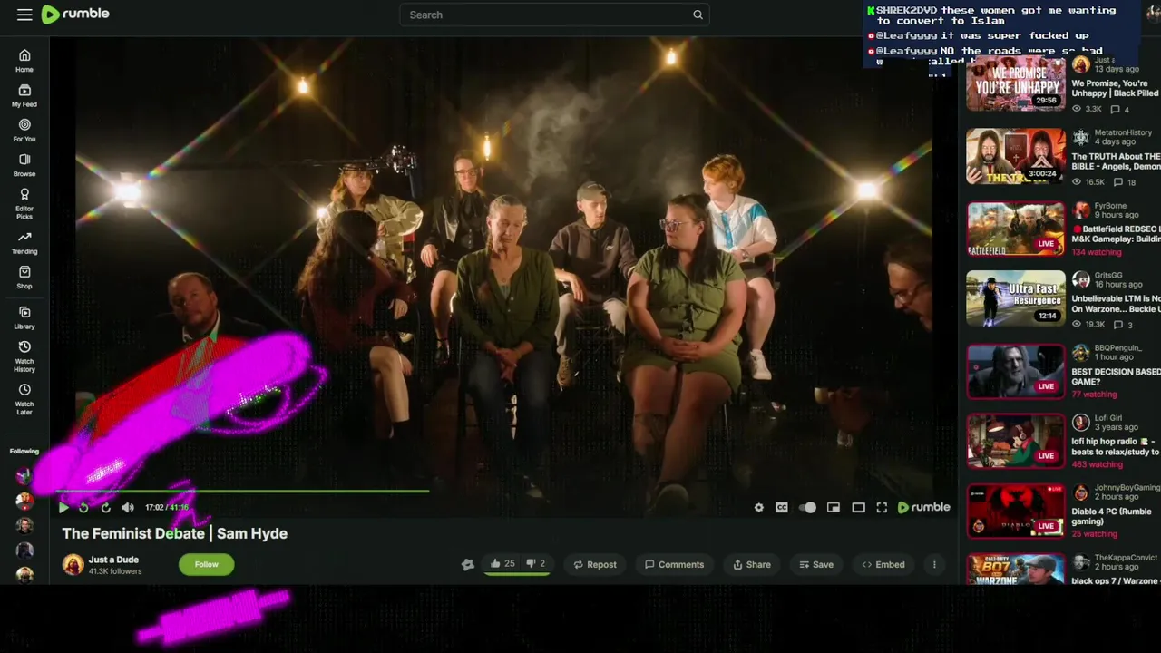The image size is (1161, 653).
Task: Toggle closed captions CC
Action: 782,508
